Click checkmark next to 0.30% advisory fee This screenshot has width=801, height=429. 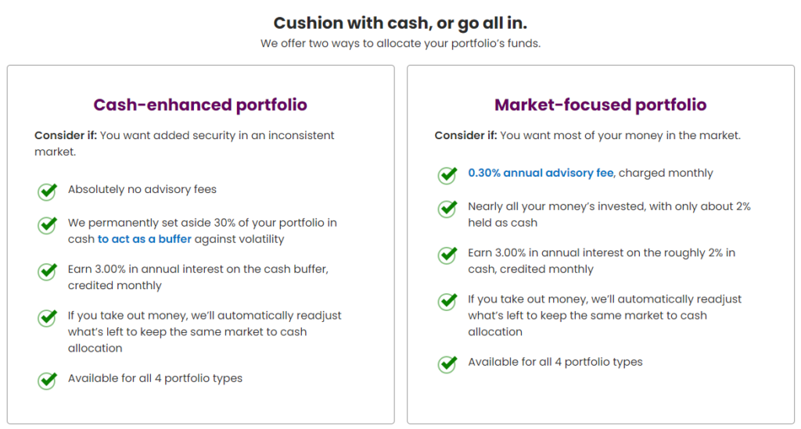447,174
